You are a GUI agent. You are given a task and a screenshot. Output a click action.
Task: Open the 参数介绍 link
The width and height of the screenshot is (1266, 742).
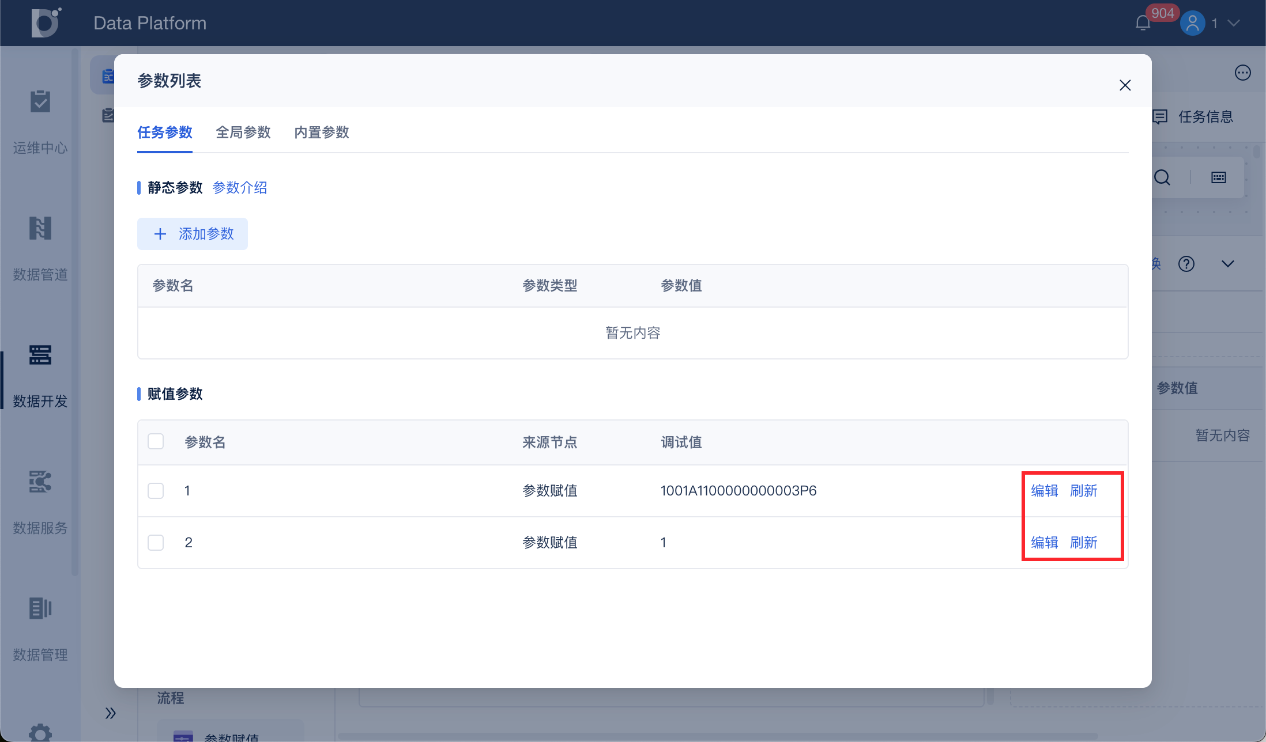239,188
